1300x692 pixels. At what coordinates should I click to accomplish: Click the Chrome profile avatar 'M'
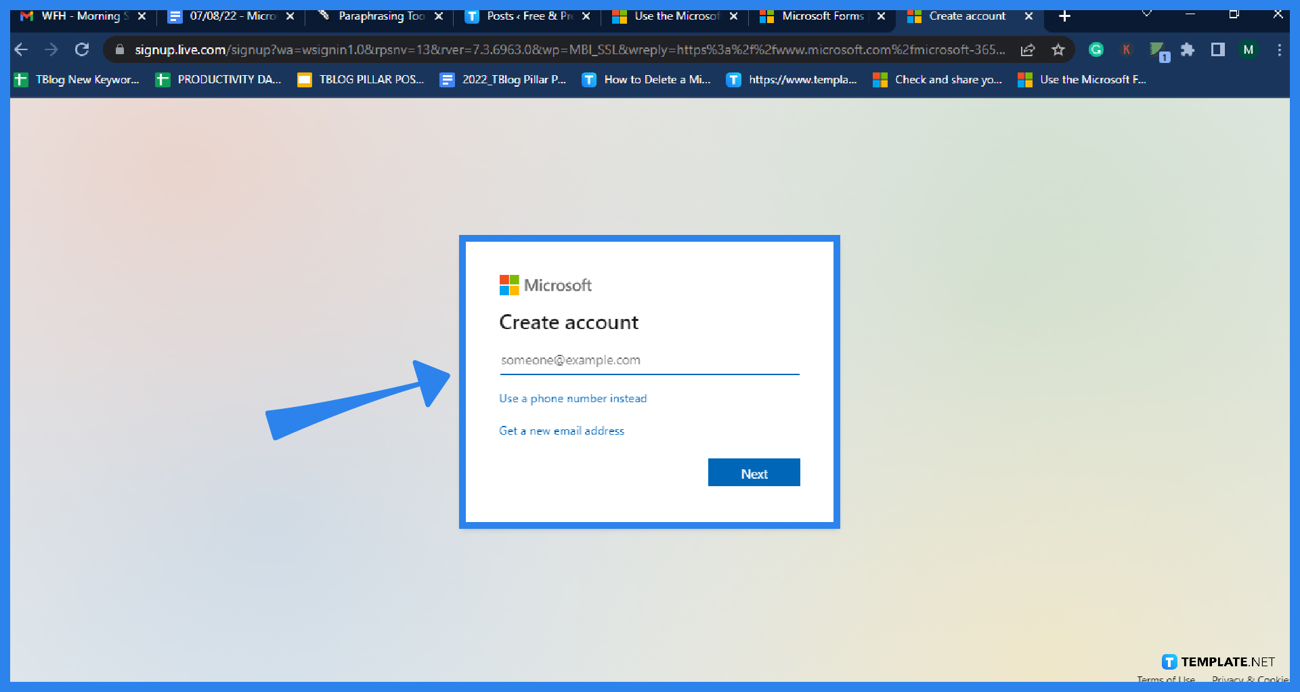click(x=1248, y=49)
